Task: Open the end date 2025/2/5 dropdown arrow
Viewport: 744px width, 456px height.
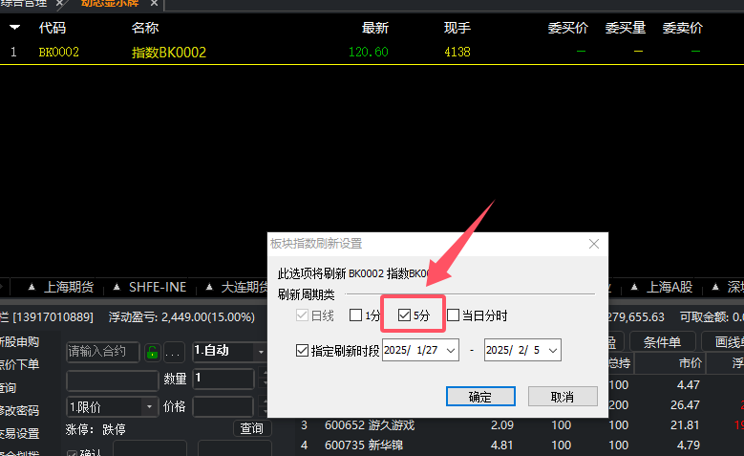Action: point(553,351)
